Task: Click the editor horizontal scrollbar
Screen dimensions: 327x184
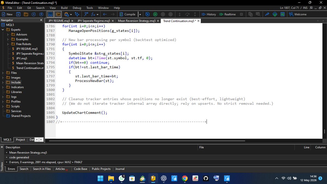Action: (x=147, y=141)
